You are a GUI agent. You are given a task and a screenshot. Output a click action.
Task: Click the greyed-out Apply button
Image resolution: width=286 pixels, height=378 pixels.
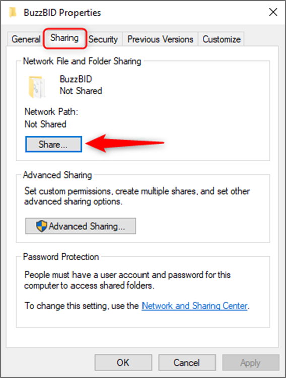pos(250,362)
